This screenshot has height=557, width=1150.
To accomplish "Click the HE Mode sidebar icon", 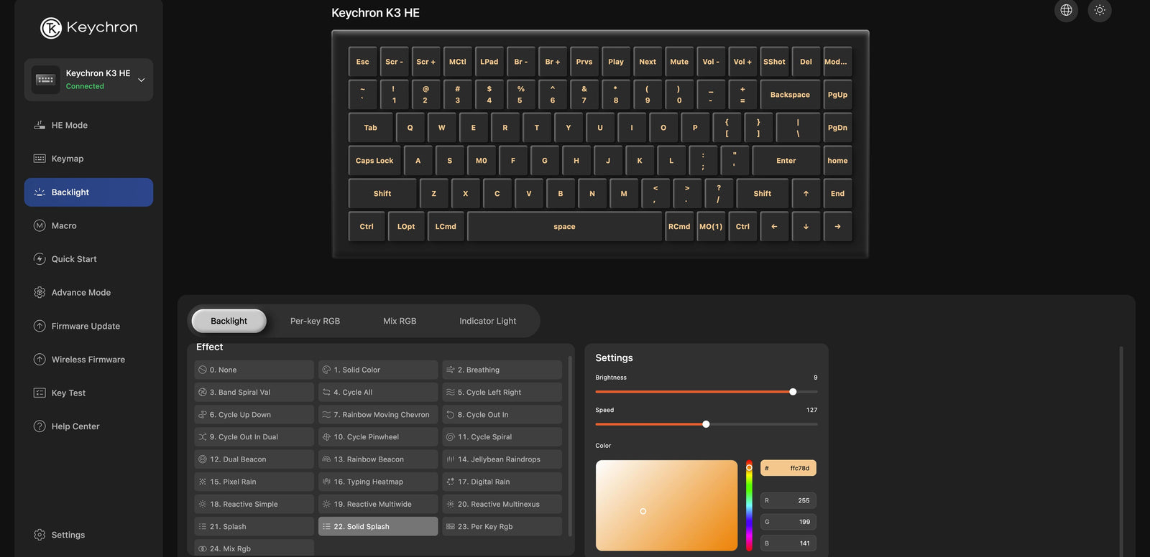I will (x=40, y=125).
